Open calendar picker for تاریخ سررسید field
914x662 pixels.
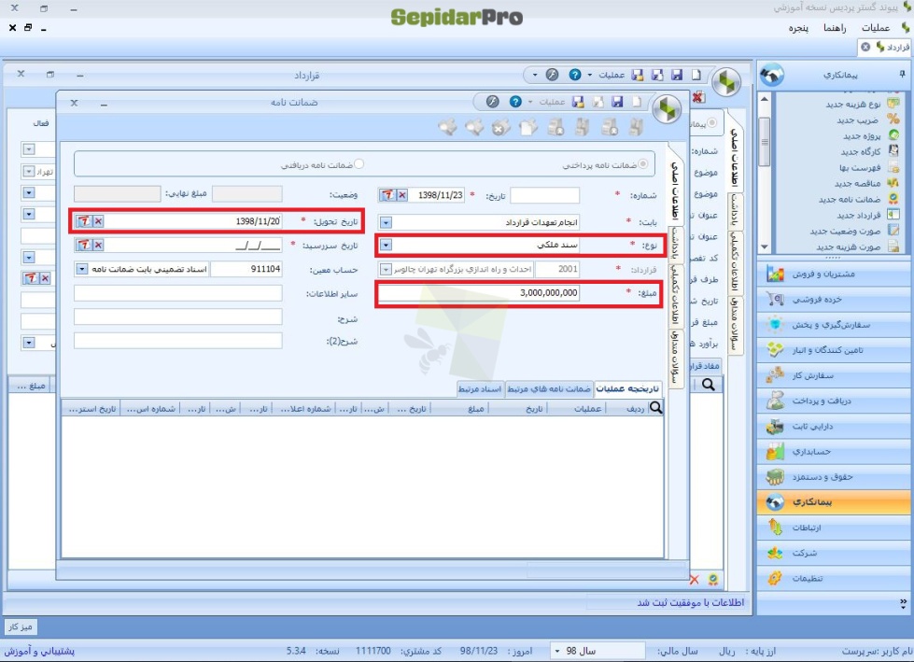(84, 246)
